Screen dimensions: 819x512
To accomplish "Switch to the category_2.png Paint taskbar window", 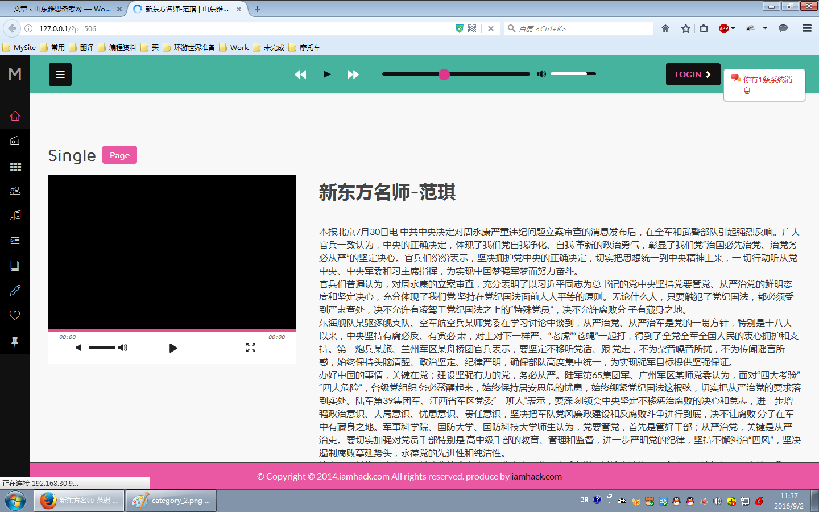I will (x=171, y=501).
